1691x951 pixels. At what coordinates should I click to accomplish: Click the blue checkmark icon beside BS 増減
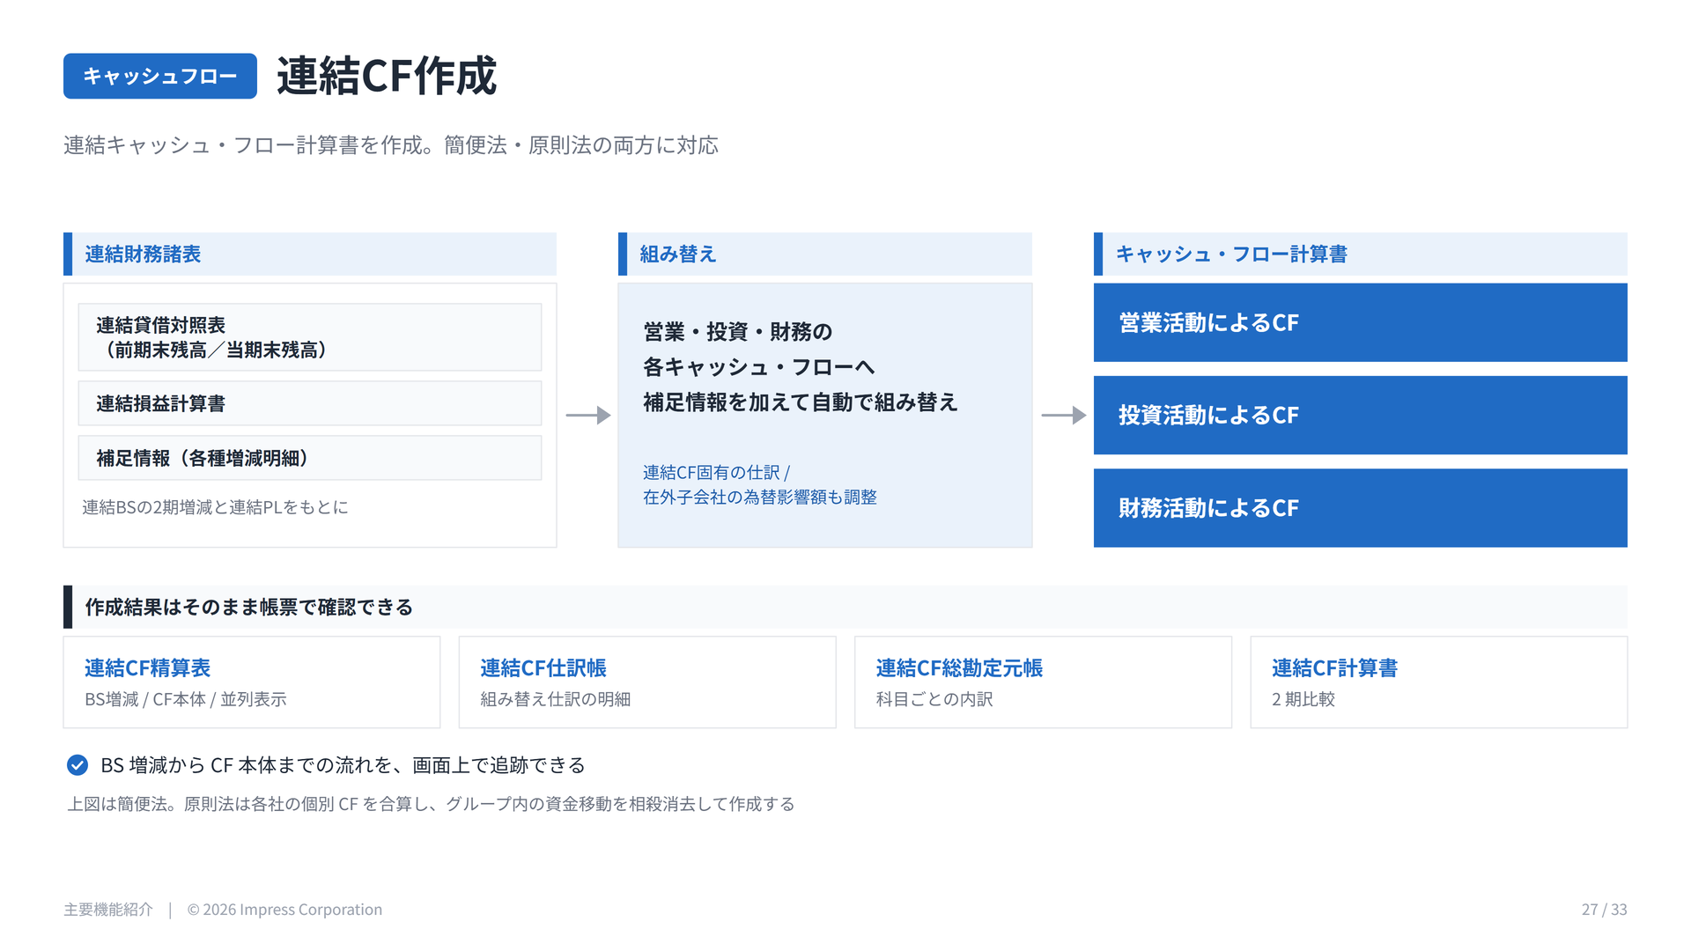(x=78, y=765)
